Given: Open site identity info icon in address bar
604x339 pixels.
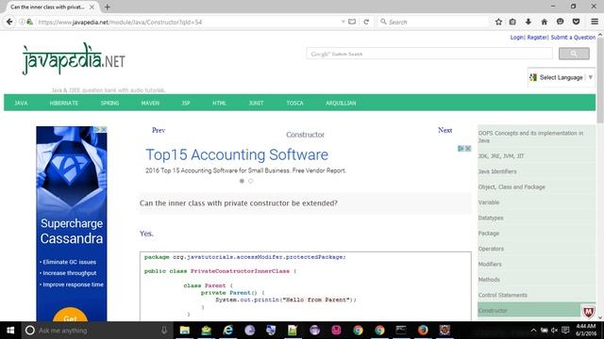Looking at the screenshot, I should [22, 22].
